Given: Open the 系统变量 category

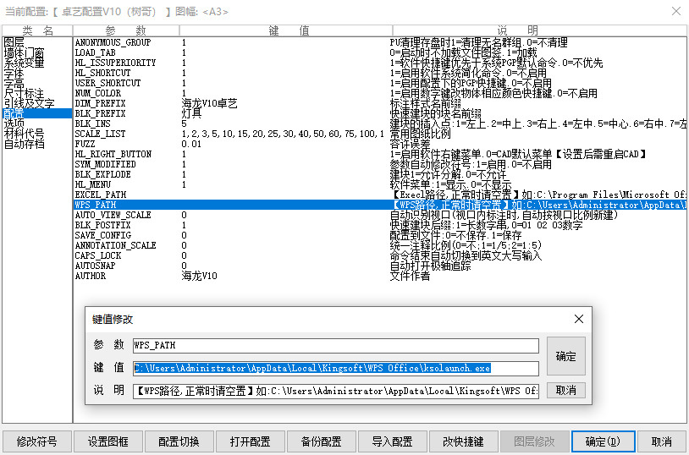Looking at the screenshot, I should click(x=25, y=63).
